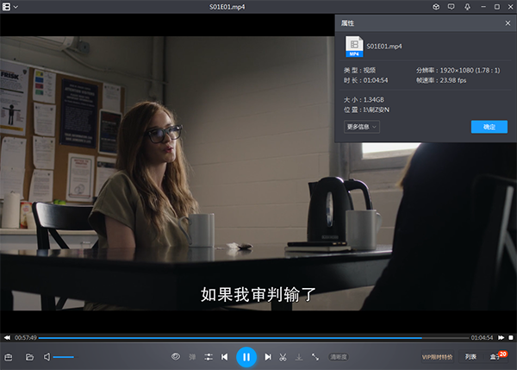Enter fullscreen with the diagonal arrows icon
This screenshot has height=370, width=517.
315,357
